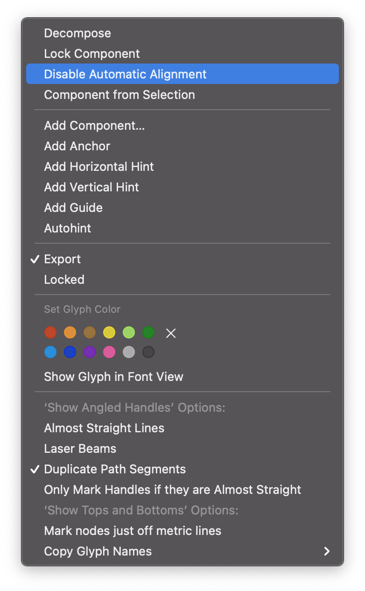The height and width of the screenshot is (591, 365).
Task: Select the light green color dot
Action: (129, 333)
